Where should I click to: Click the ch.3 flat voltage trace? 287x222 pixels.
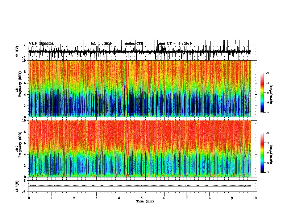click(x=140, y=186)
